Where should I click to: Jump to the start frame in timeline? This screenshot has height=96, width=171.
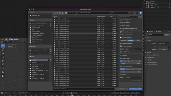coord(65,93)
